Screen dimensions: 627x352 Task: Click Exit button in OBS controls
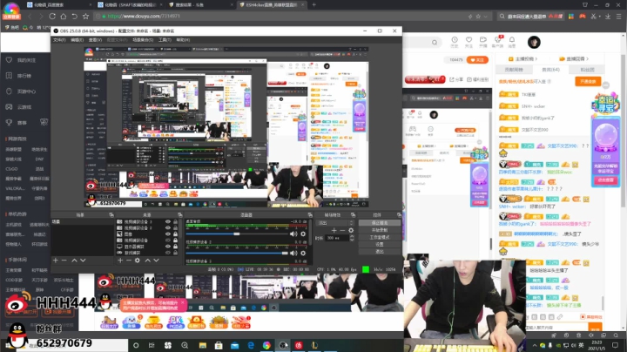[379, 252]
